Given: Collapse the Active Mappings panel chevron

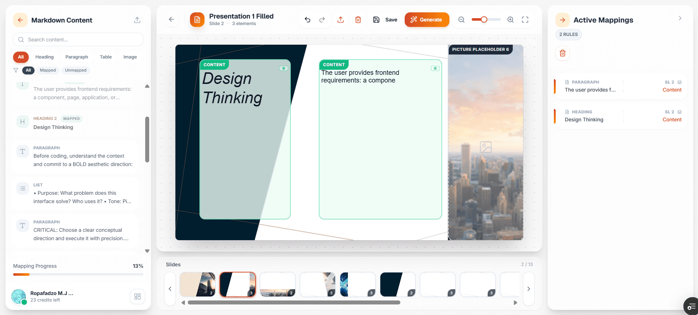Looking at the screenshot, I should click(680, 18).
